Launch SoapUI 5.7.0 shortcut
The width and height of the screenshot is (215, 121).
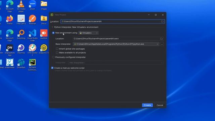click(x=44, y=49)
